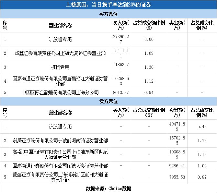Click the sell ratio 1.02
This screenshot has height=193, width=217.
(x=202, y=166)
